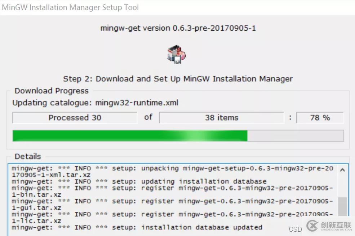Viewport: 355px width, 236px height.
Task: Select the '38 items' status field
Action: coord(221,118)
